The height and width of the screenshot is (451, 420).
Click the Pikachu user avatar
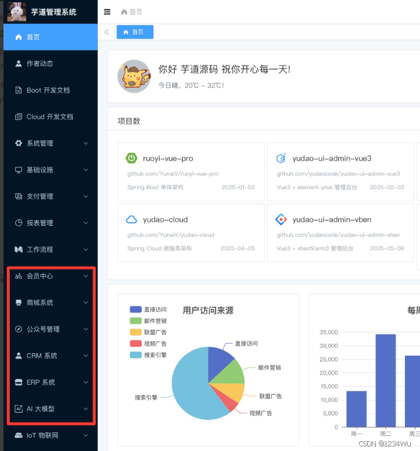(x=134, y=76)
